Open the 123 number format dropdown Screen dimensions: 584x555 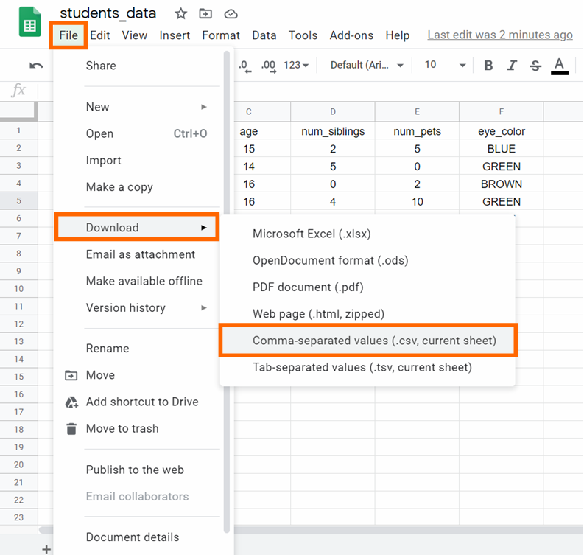coord(296,65)
